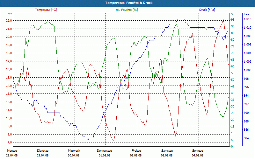Click the blue "1.002" pressure axis value
The width and height of the screenshot is (255, 159).
(247, 62)
